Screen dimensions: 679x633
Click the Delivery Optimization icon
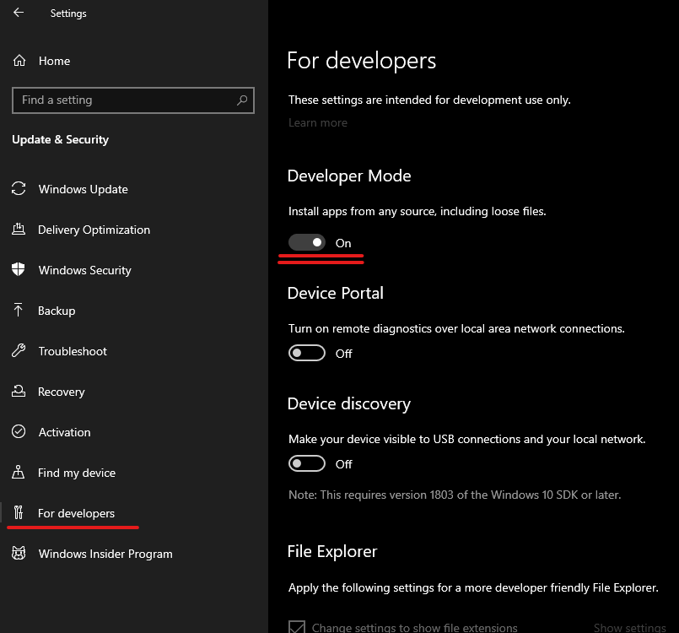coord(19,229)
